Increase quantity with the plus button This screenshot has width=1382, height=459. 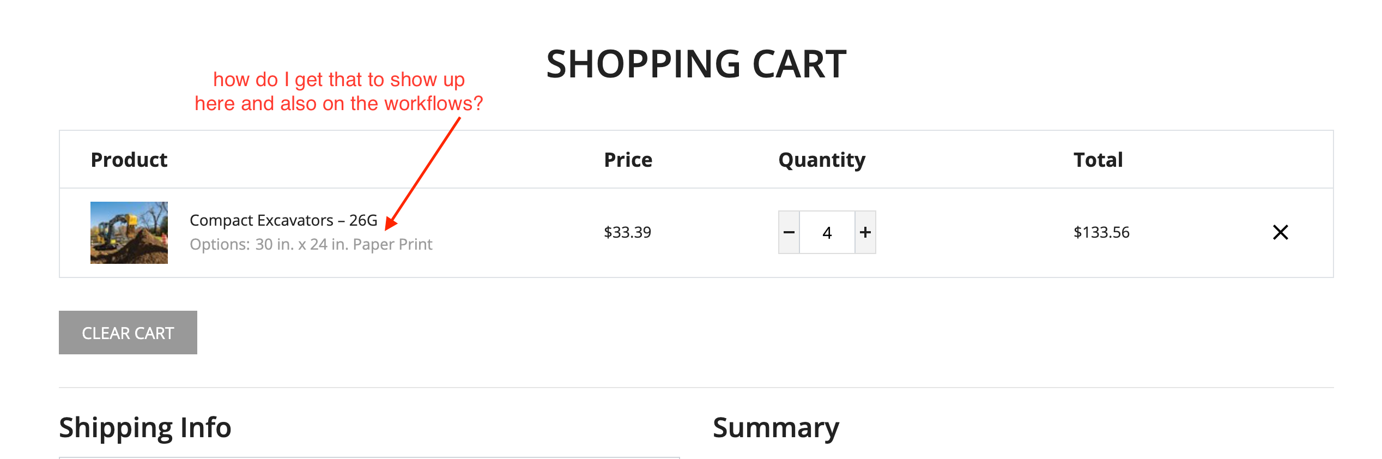(x=865, y=233)
